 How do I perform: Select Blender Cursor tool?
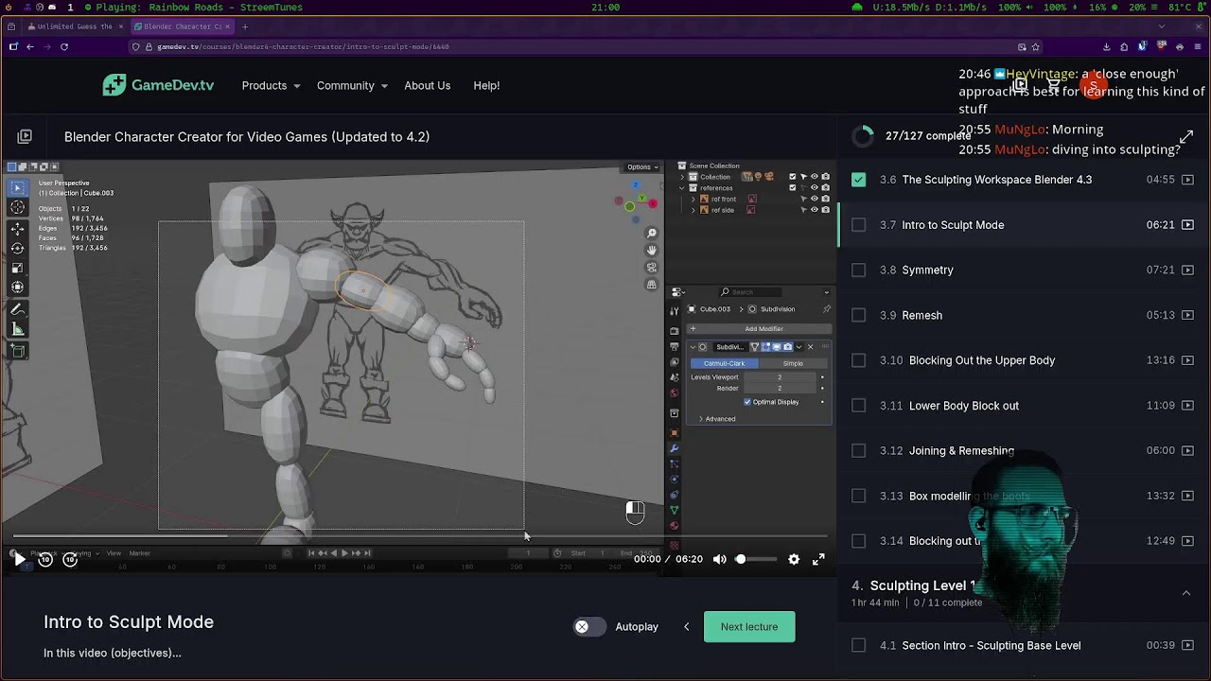17,207
